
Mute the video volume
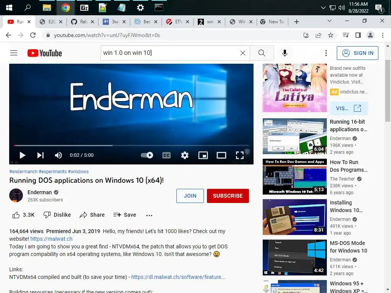[58, 155]
